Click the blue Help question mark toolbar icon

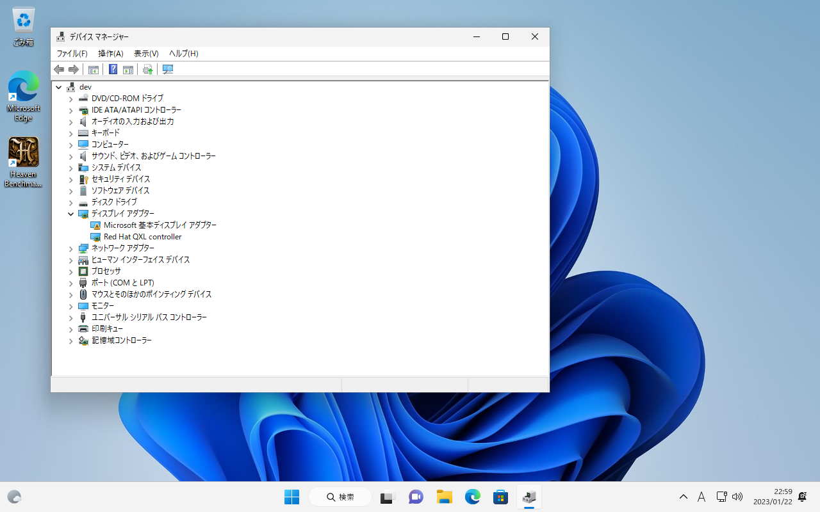(x=113, y=69)
